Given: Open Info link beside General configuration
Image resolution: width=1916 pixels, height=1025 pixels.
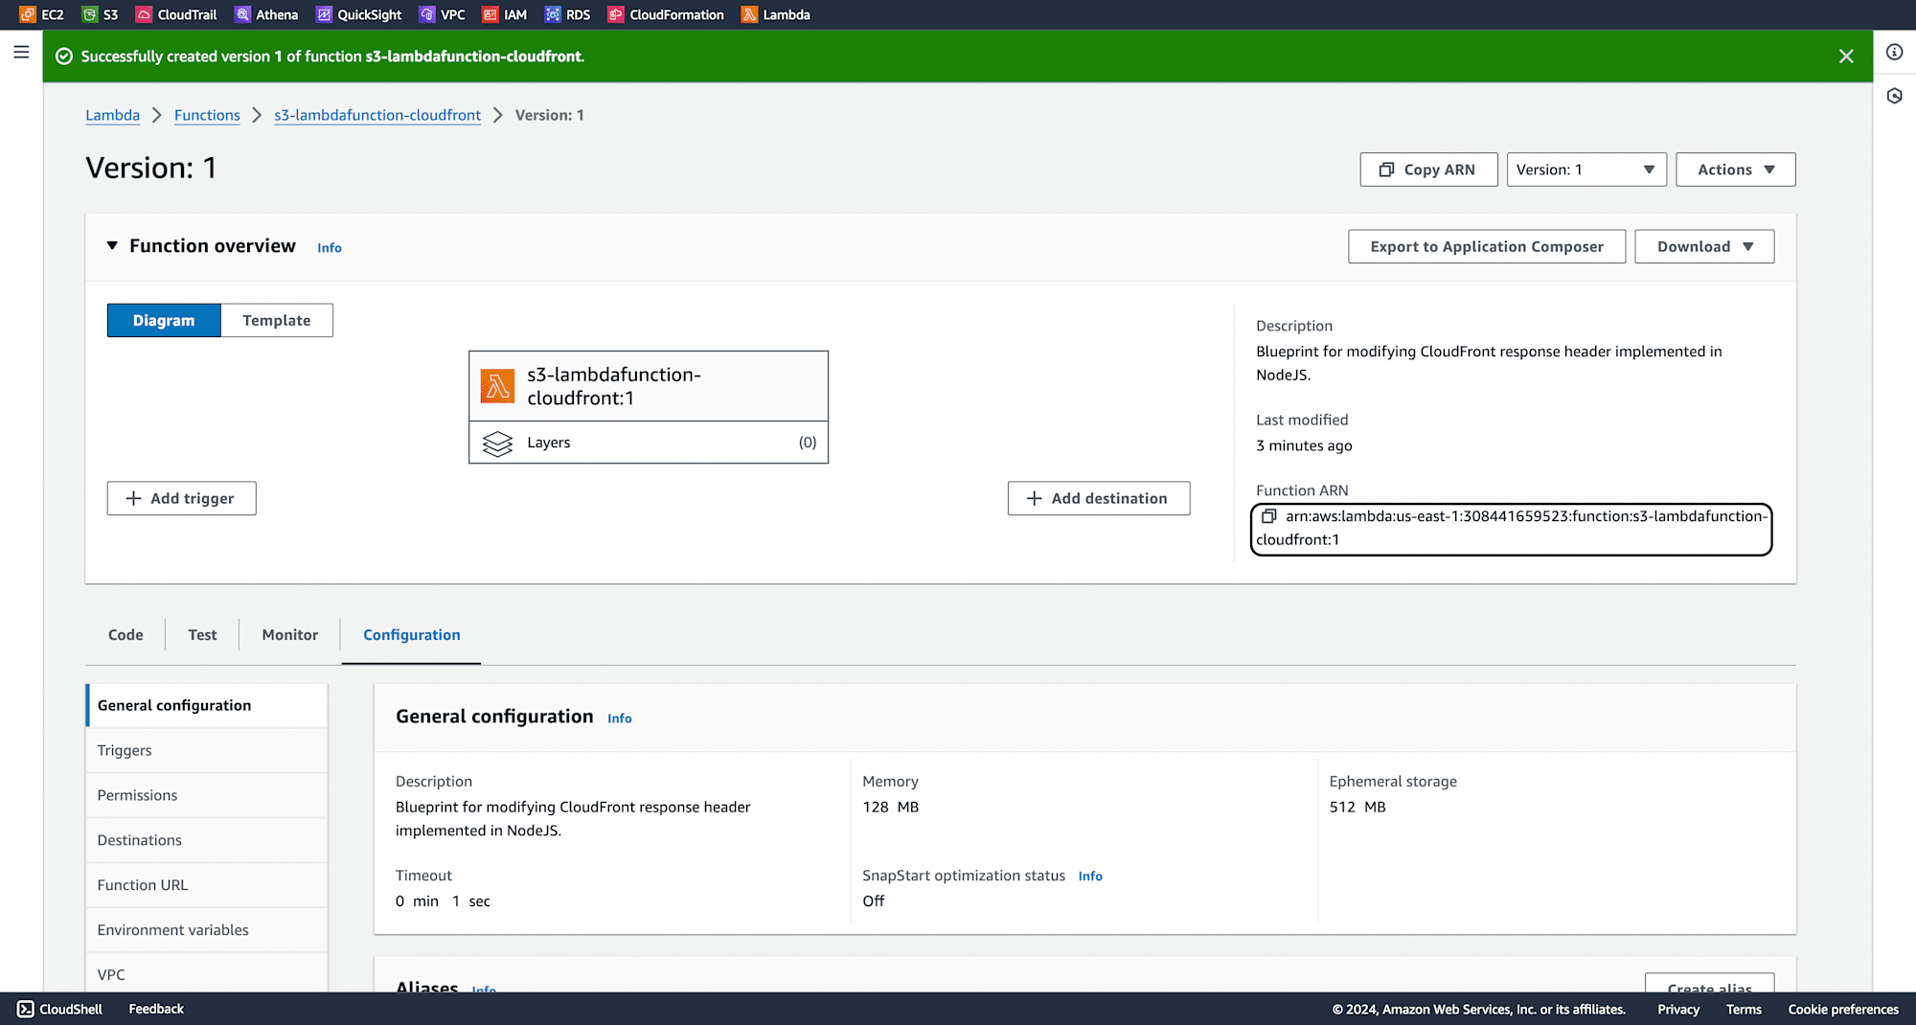Looking at the screenshot, I should click(620, 718).
